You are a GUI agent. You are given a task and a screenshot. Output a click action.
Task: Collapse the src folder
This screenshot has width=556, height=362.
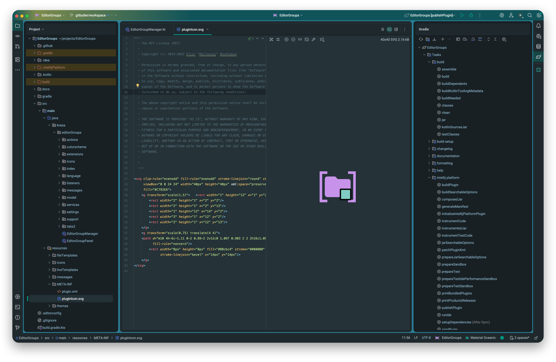click(x=35, y=104)
